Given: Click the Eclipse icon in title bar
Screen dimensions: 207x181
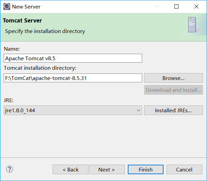Looking at the screenshot, I should 6,6.
